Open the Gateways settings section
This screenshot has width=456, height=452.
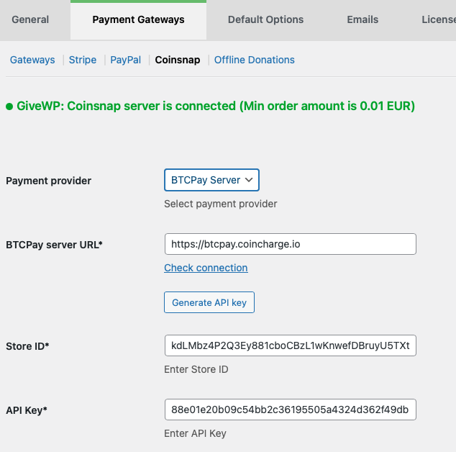pos(32,60)
